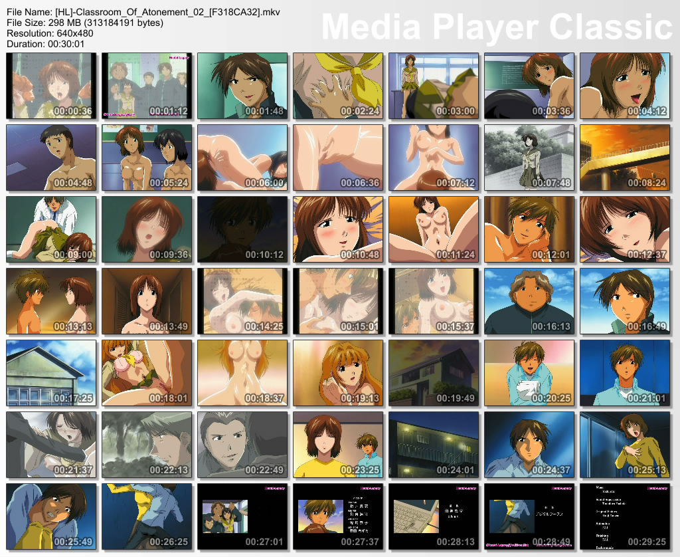Screen dimensions: 680x557
Task: Jump to the 00:24:01 thumbnail
Action: (434, 445)
